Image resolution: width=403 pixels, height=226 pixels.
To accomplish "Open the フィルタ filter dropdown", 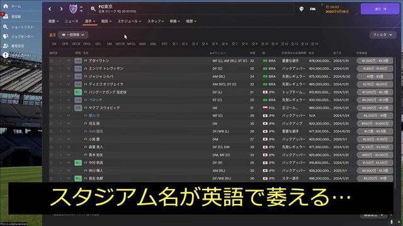I will point(382,35).
